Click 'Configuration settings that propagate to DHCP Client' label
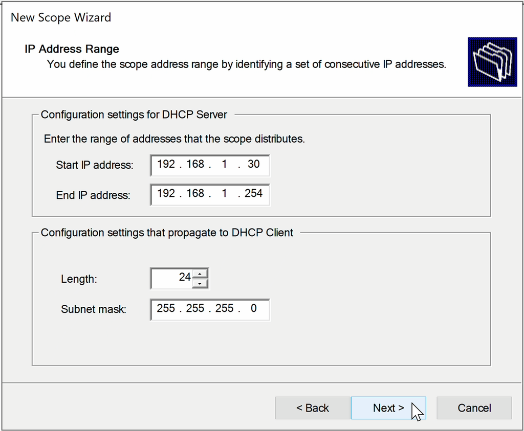Screen dimensions: 524x431 pos(167,232)
